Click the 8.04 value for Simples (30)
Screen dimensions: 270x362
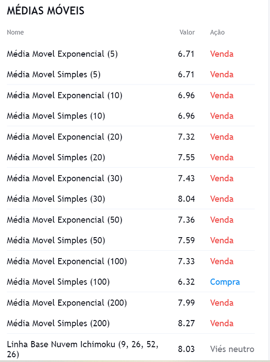click(x=186, y=199)
